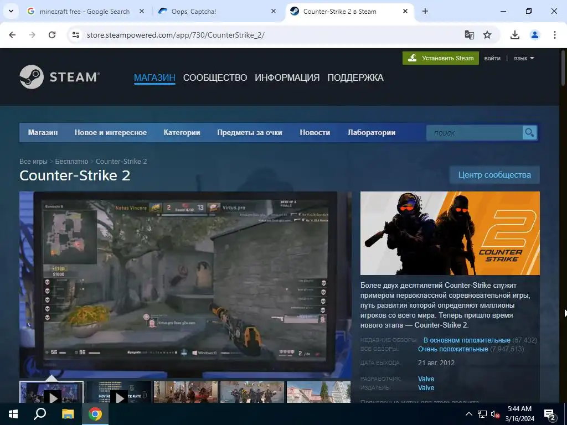
Task: Click Chrome icon in taskbar
Action: [95, 414]
